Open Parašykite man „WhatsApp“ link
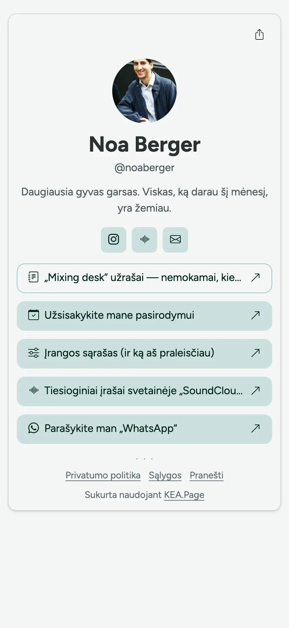289x628 pixels. coord(144,429)
